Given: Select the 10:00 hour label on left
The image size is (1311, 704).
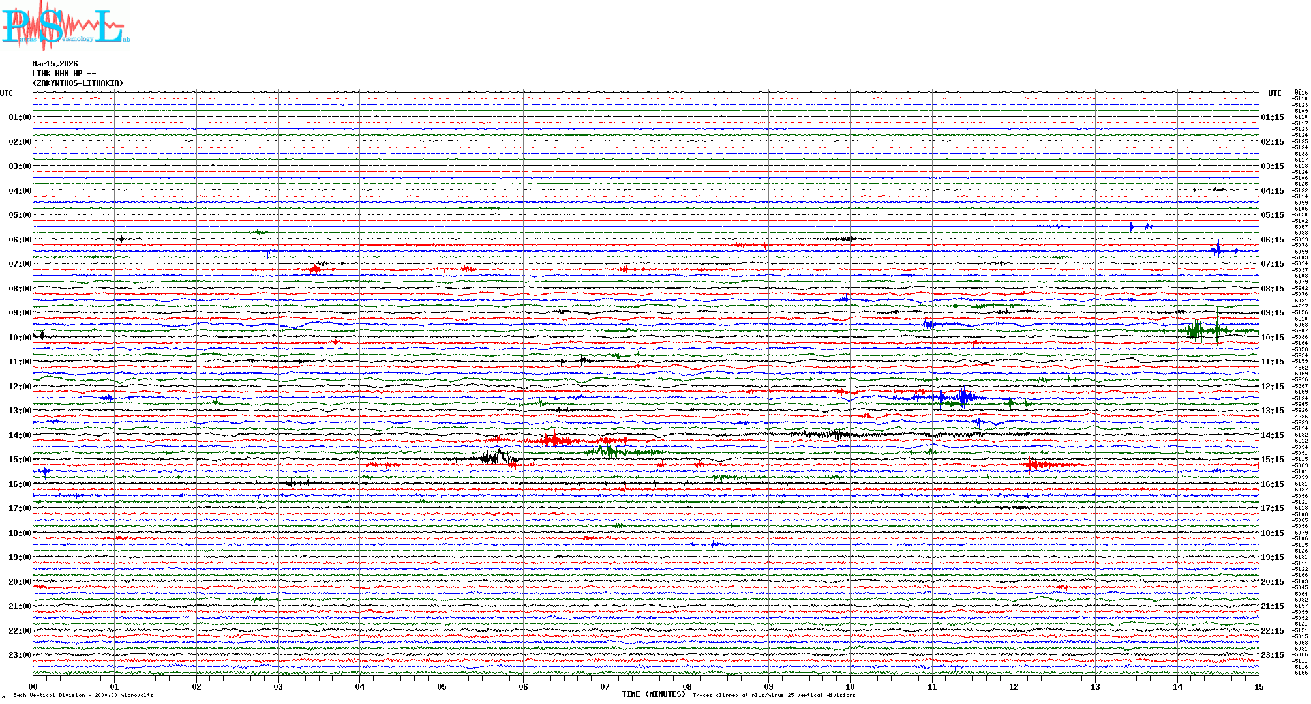Looking at the screenshot, I should pyautogui.click(x=20, y=338).
